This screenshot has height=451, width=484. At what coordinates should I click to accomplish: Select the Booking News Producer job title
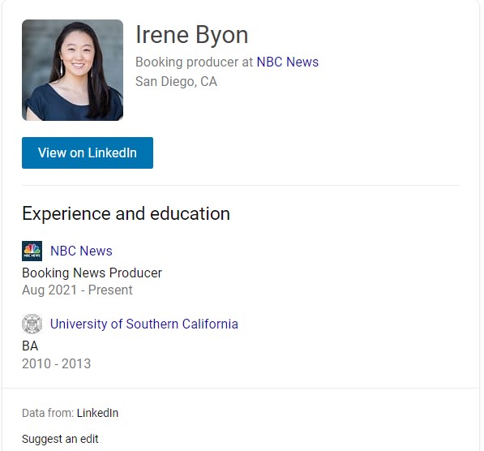92,273
